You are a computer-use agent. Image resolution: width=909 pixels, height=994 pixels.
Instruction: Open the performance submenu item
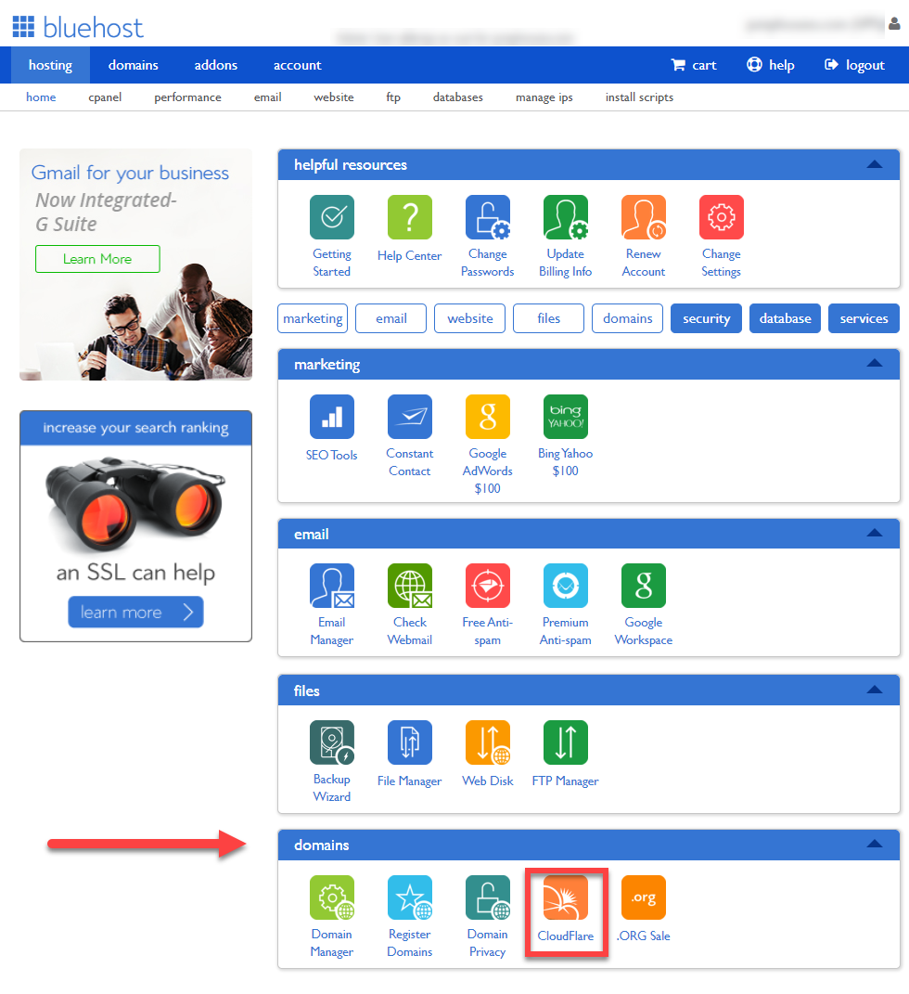[187, 97]
